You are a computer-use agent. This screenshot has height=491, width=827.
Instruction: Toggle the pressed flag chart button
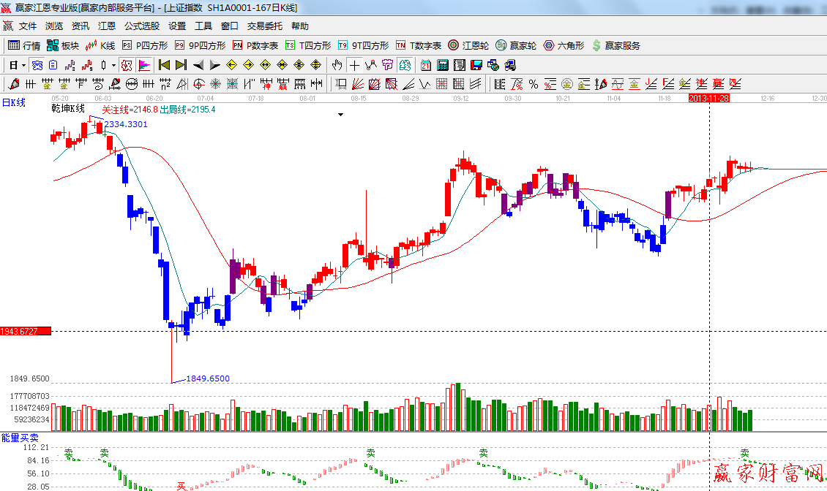point(144,65)
